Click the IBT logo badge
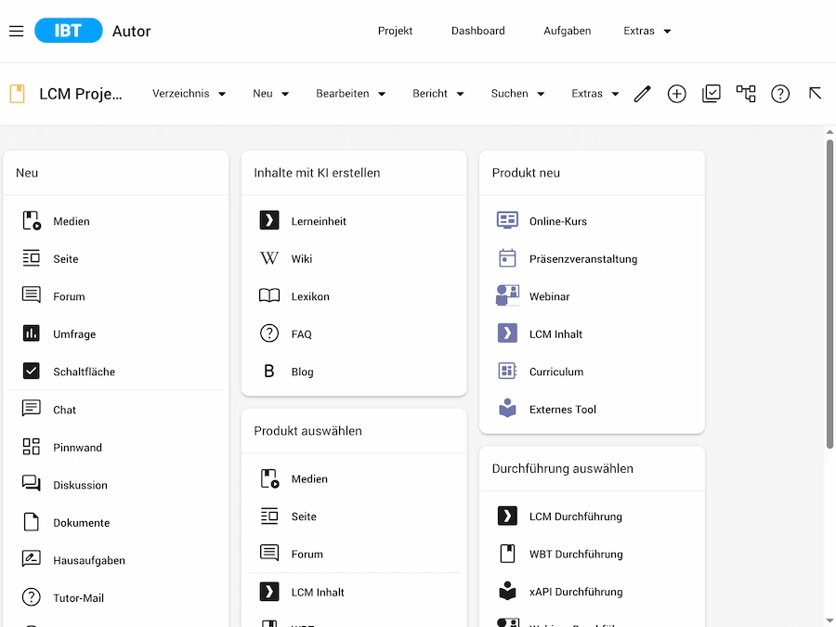The image size is (836, 627). tap(68, 31)
